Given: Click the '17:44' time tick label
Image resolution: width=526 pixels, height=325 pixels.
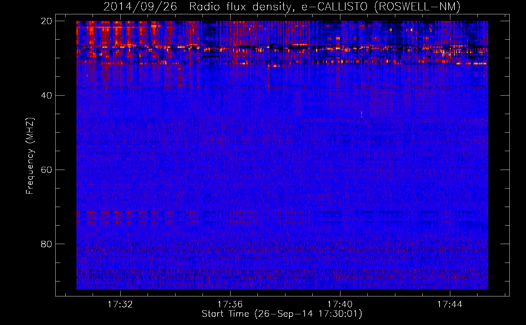Looking at the screenshot, I should click(450, 305).
